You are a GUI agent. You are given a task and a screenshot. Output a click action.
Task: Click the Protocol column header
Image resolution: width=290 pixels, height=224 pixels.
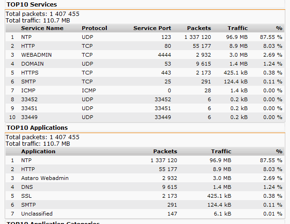point(94,28)
